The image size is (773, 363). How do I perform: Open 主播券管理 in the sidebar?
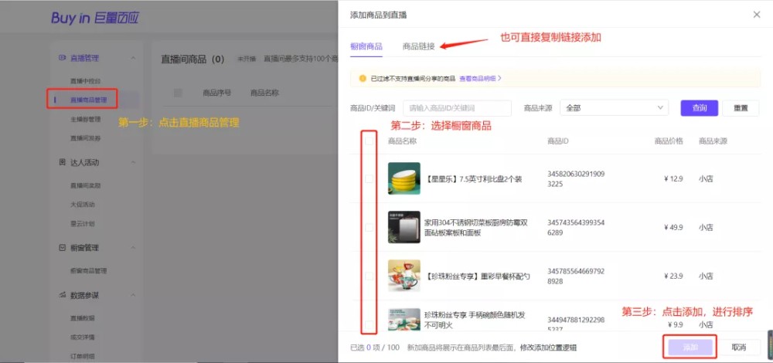[x=85, y=119]
